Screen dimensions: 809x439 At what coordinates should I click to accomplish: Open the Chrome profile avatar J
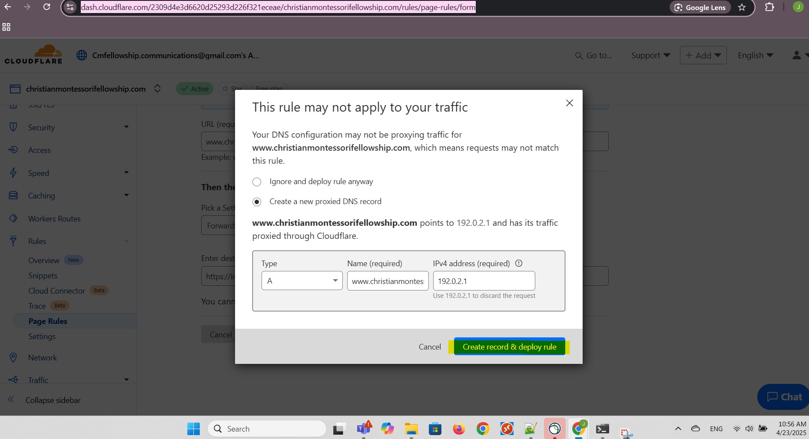(798, 7)
